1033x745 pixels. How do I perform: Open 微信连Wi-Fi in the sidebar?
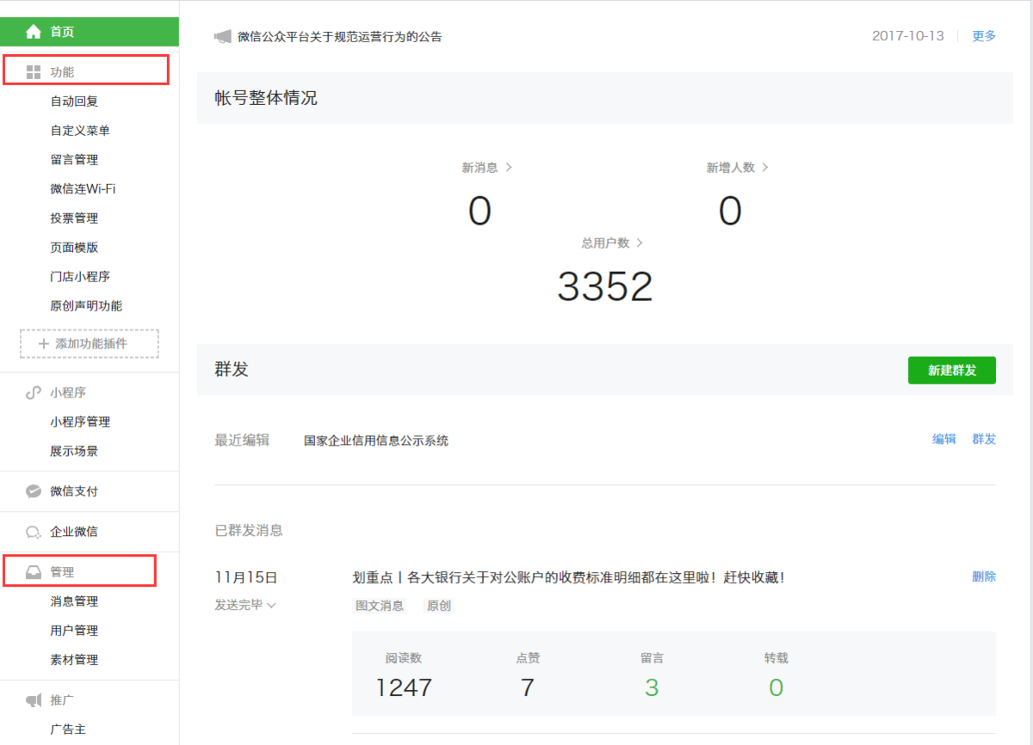[83, 188]
